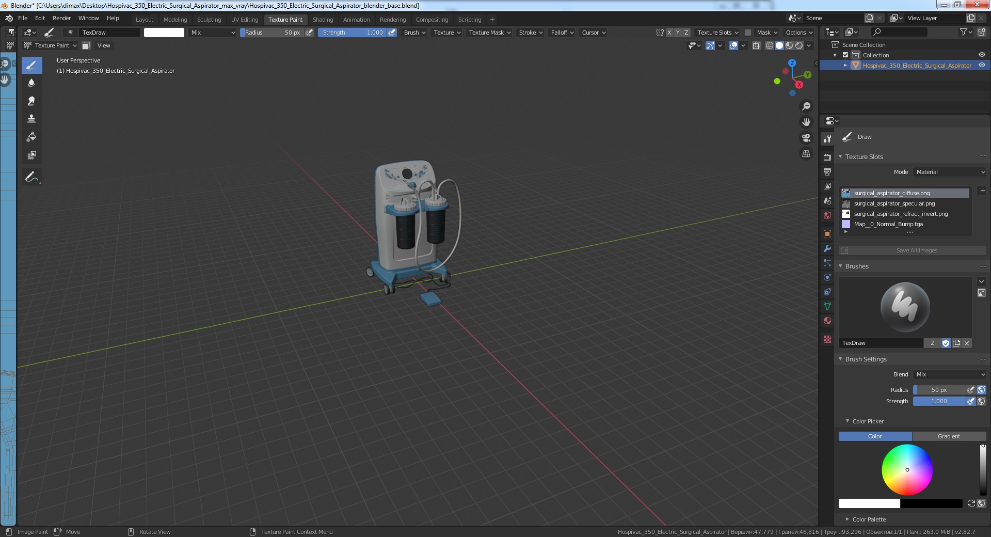Open the Texture Mask dropdown
Image resolution: width=991 pixels, height=537 pixels.
[489, 33]
